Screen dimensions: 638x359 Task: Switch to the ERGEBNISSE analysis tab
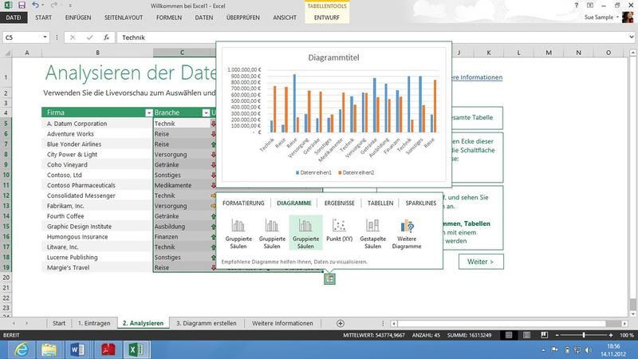point(340,203)
